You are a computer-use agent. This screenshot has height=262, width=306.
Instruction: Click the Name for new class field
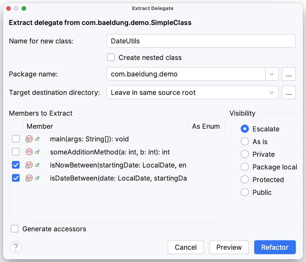201,41
